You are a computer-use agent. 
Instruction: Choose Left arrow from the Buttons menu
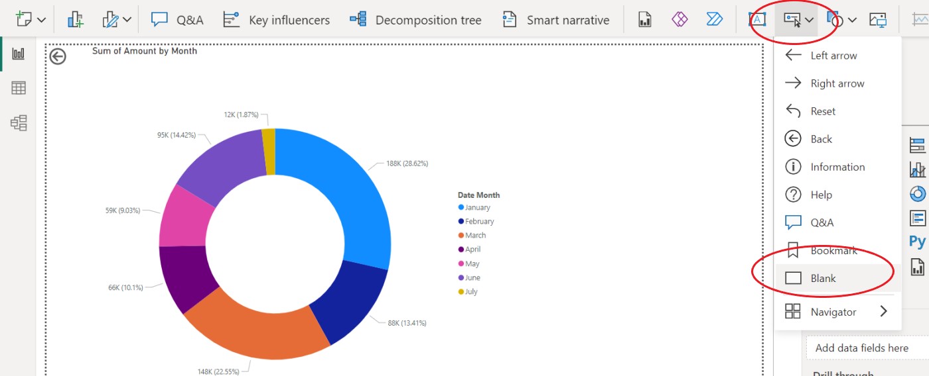click(837, 56)
